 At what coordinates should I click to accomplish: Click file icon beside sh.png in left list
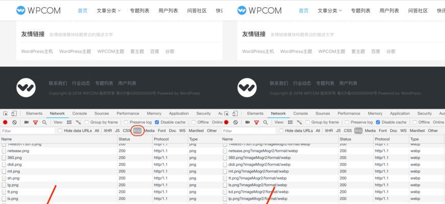[x=4, y=178]
